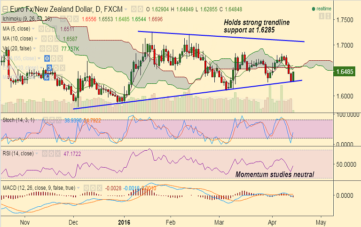Screen dimensions: 361x227
Task: Remove the RSI indicator
Action: click(x=57, y=154)
